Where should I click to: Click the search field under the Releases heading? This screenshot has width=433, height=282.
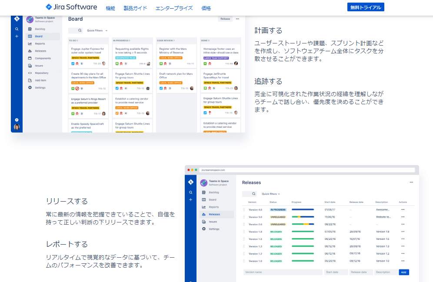click(x=250, y=194)
